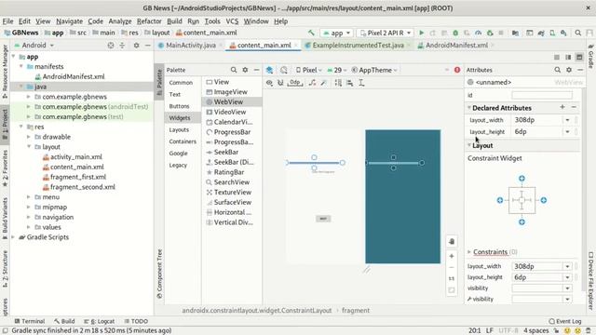
Task: Zoom in with the plus canvas button
Action: (452, 257)
